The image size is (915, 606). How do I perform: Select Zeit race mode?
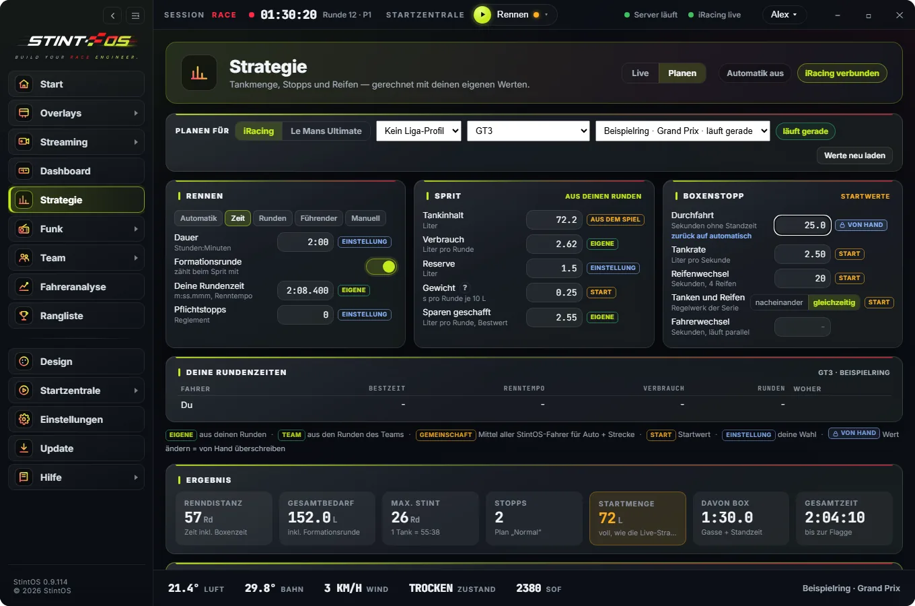click(238, 218)
